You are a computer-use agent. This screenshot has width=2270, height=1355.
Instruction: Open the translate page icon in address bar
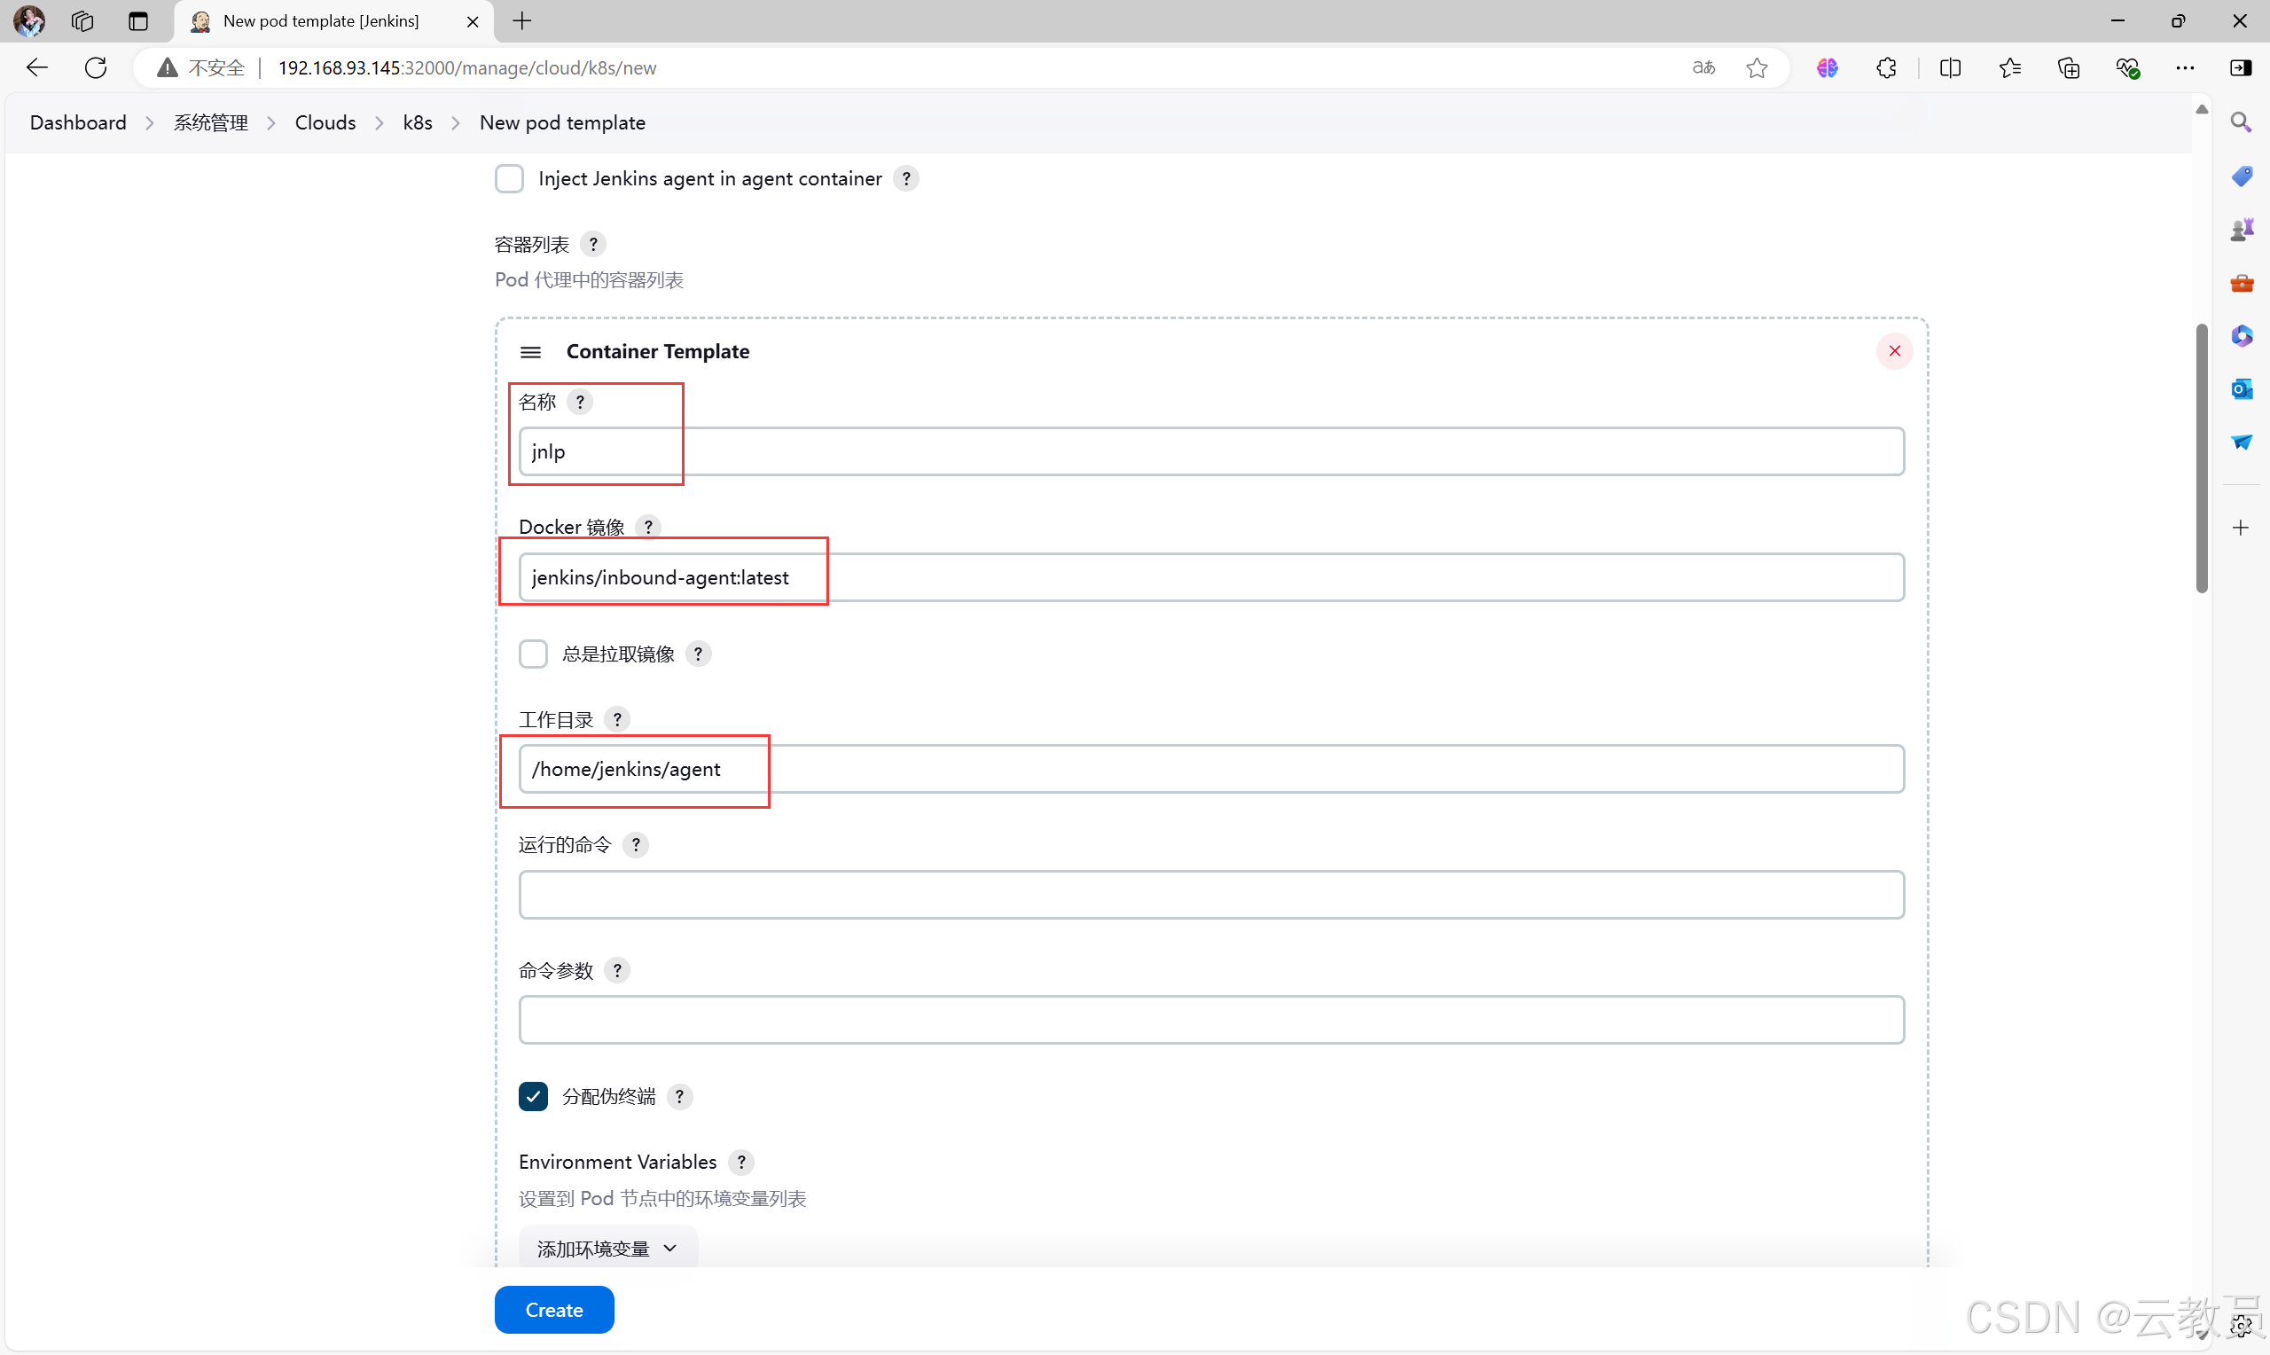(x=1703, y=67)
